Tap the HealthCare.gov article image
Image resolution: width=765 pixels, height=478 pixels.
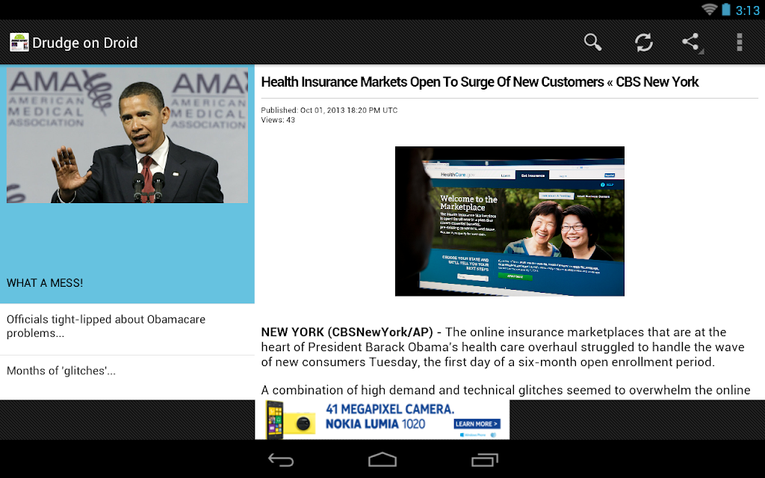[x=510, y=221]
